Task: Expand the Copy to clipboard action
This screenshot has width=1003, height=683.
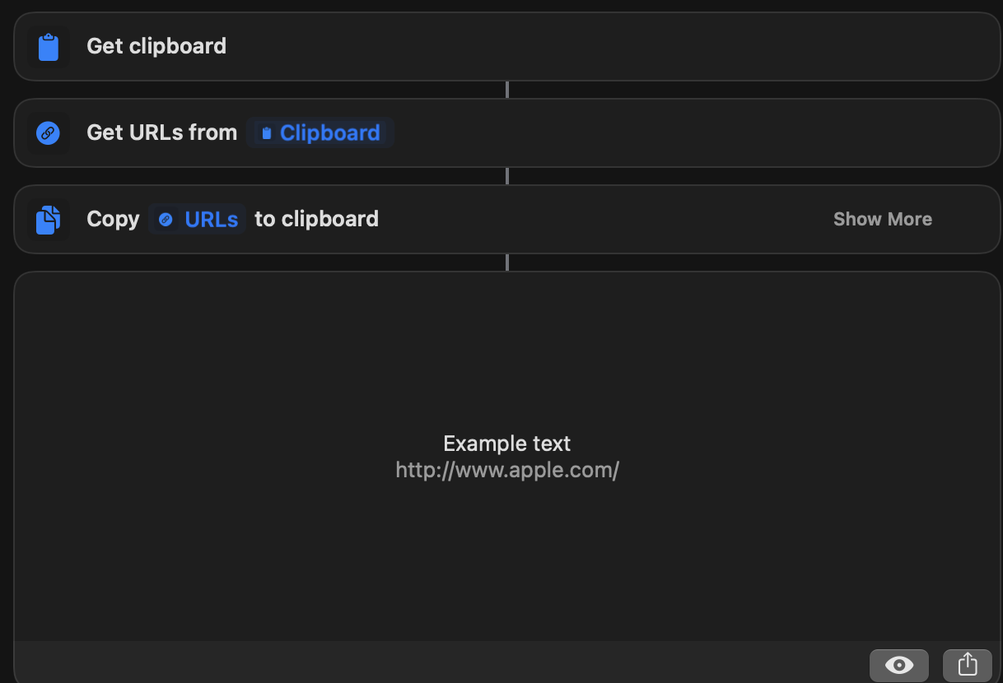Action: pos(882,219)
